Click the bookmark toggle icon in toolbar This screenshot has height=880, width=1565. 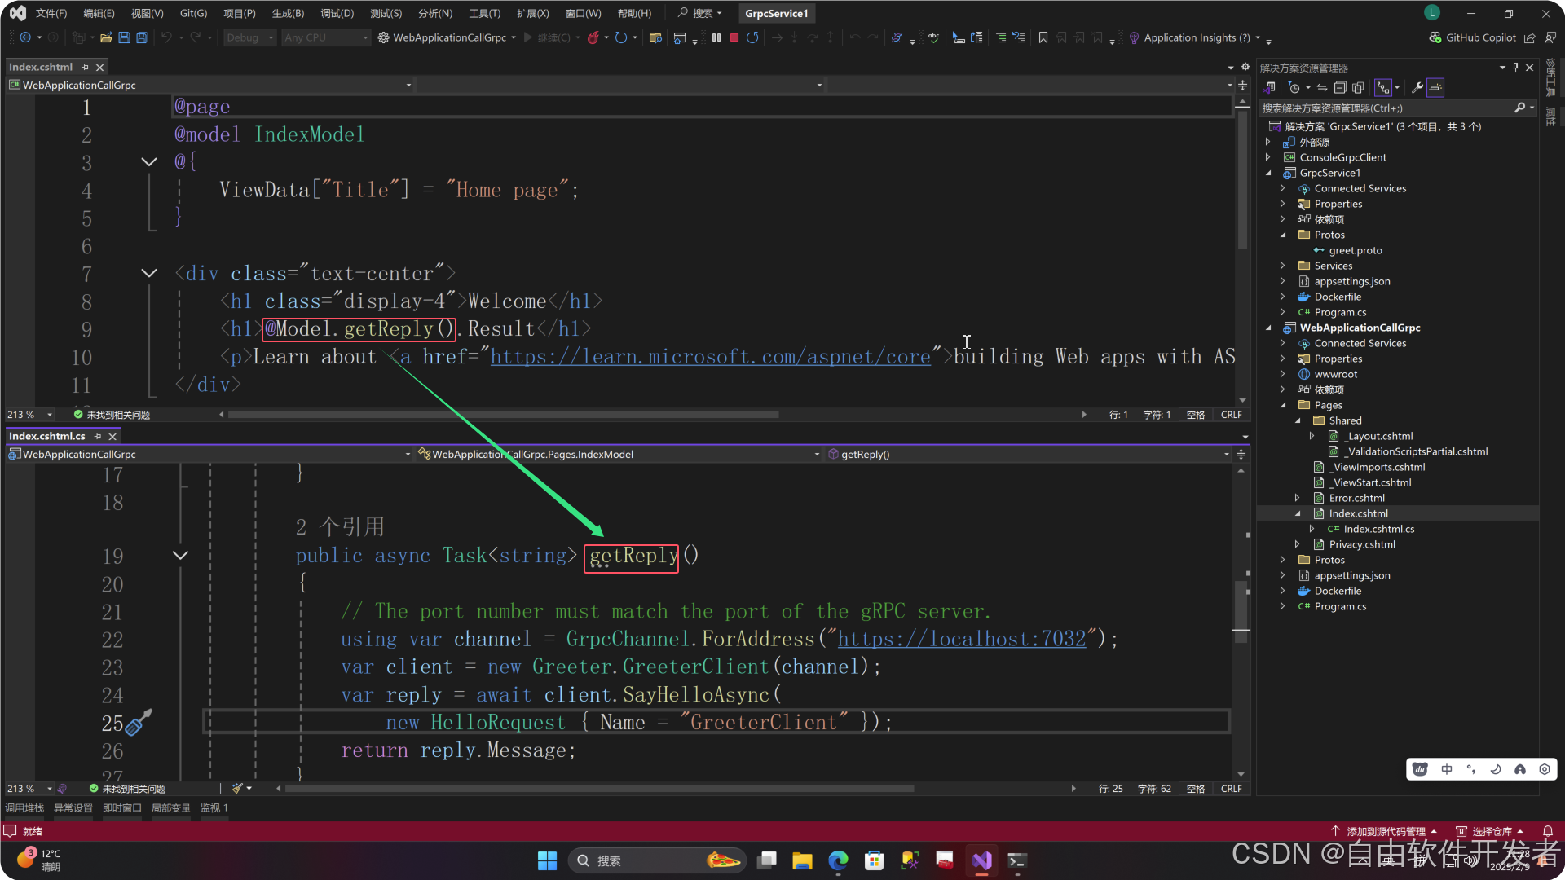pos(1043,37)
